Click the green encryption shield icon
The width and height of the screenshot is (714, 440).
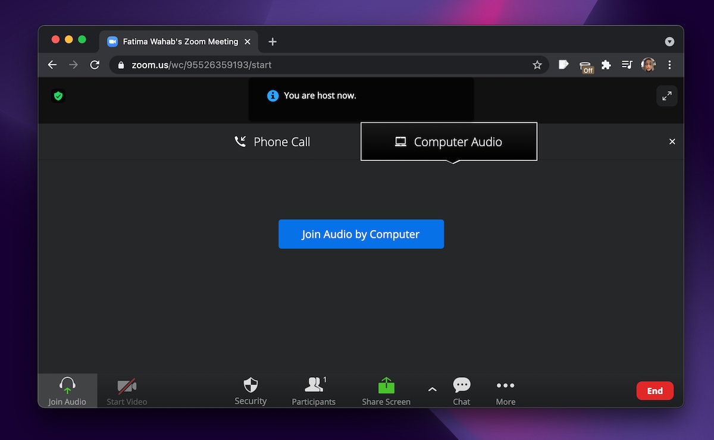click(x=58, y=96)
